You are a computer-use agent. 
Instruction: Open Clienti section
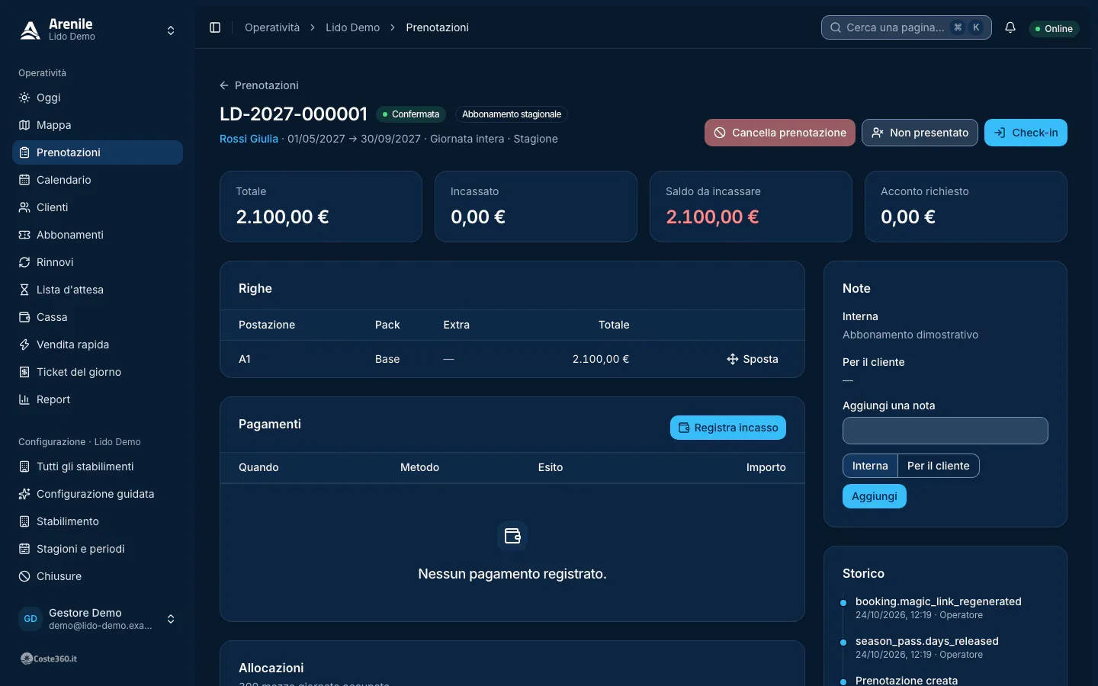pos(98,207)
